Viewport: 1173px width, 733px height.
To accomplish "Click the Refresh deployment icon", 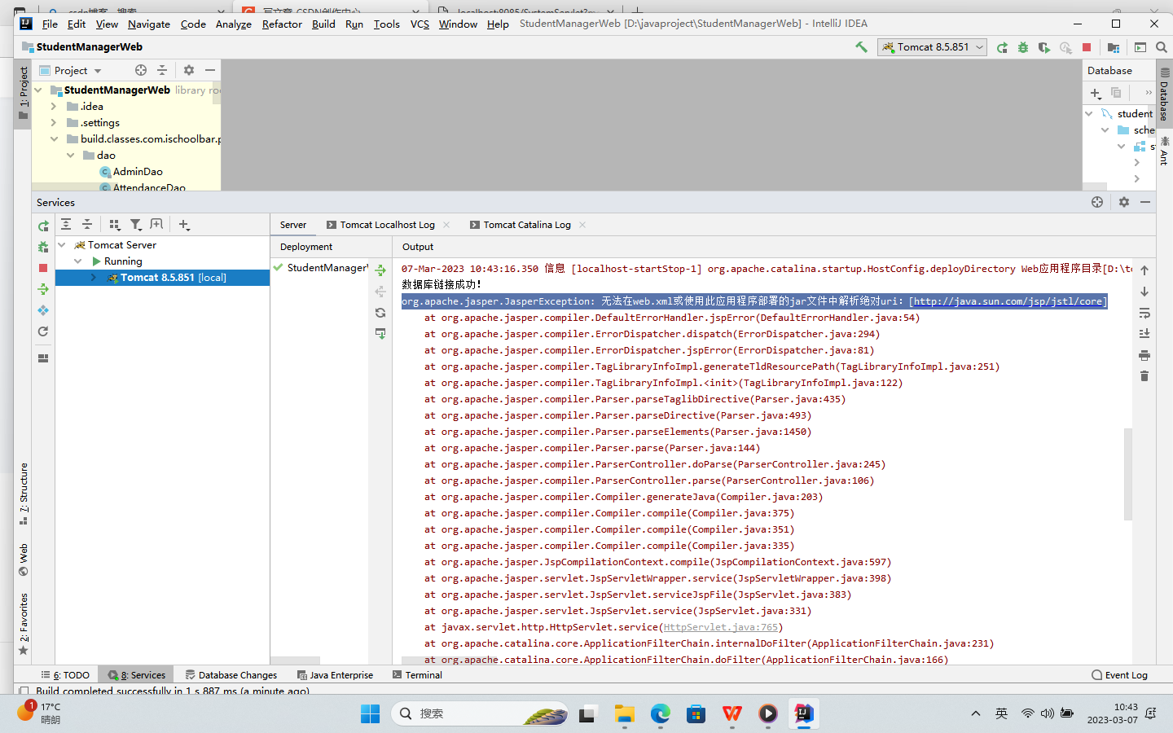I will tap(380, 313).
